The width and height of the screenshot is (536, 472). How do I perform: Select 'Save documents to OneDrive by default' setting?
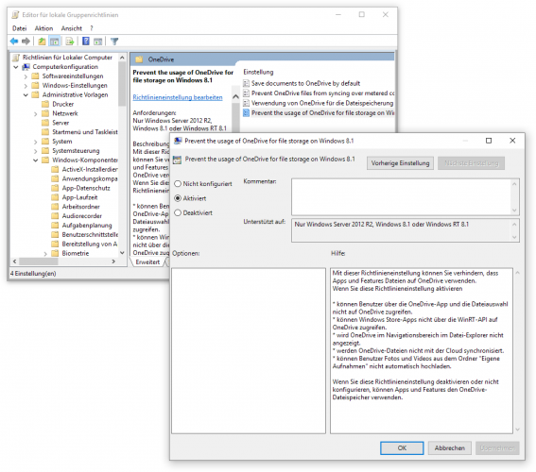tap(305, 83)
